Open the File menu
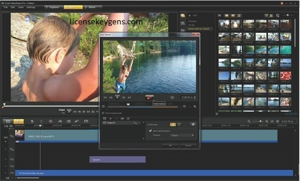 point(6,7)
